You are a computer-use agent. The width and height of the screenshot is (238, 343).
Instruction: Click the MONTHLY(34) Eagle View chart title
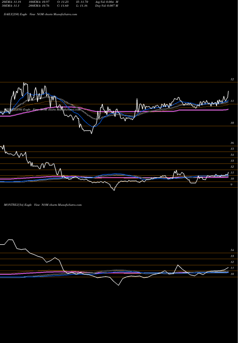click(43, 205)
